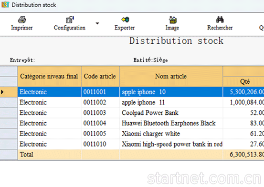Click the Code article column header
264x187 pixels.
[100, 77]
